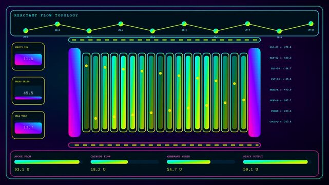Click the ZN-9 topology node
Viewport: 329px width, 185px height.
(x=279, y=31)
